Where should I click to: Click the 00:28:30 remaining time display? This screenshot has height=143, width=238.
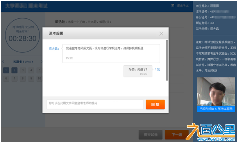coord(22,39)
